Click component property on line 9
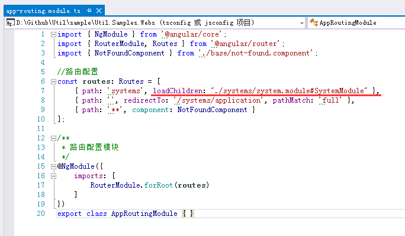 pyautogui.click(x=150, y=110)
